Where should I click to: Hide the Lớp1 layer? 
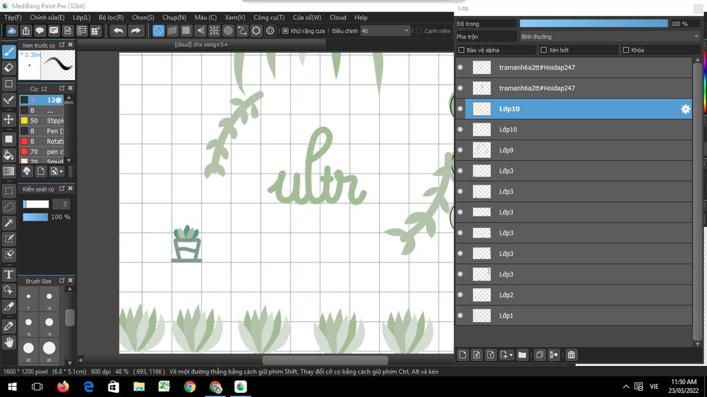pos(461,316)
